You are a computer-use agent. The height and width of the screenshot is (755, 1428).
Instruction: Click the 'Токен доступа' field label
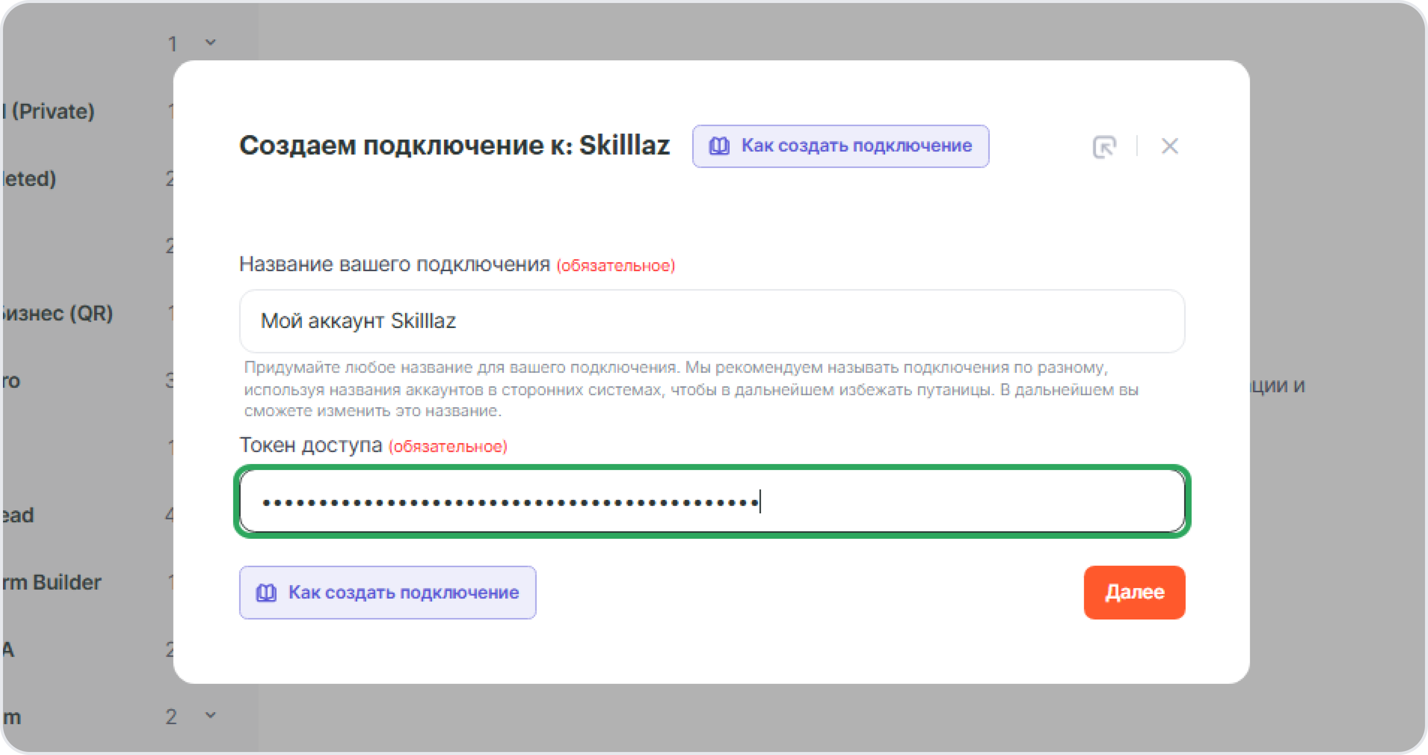(x=311, y=445)
